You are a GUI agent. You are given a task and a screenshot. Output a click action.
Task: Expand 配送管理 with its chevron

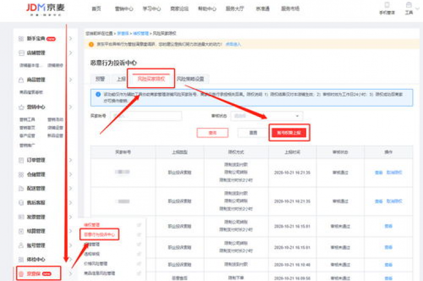pos(70,188)
